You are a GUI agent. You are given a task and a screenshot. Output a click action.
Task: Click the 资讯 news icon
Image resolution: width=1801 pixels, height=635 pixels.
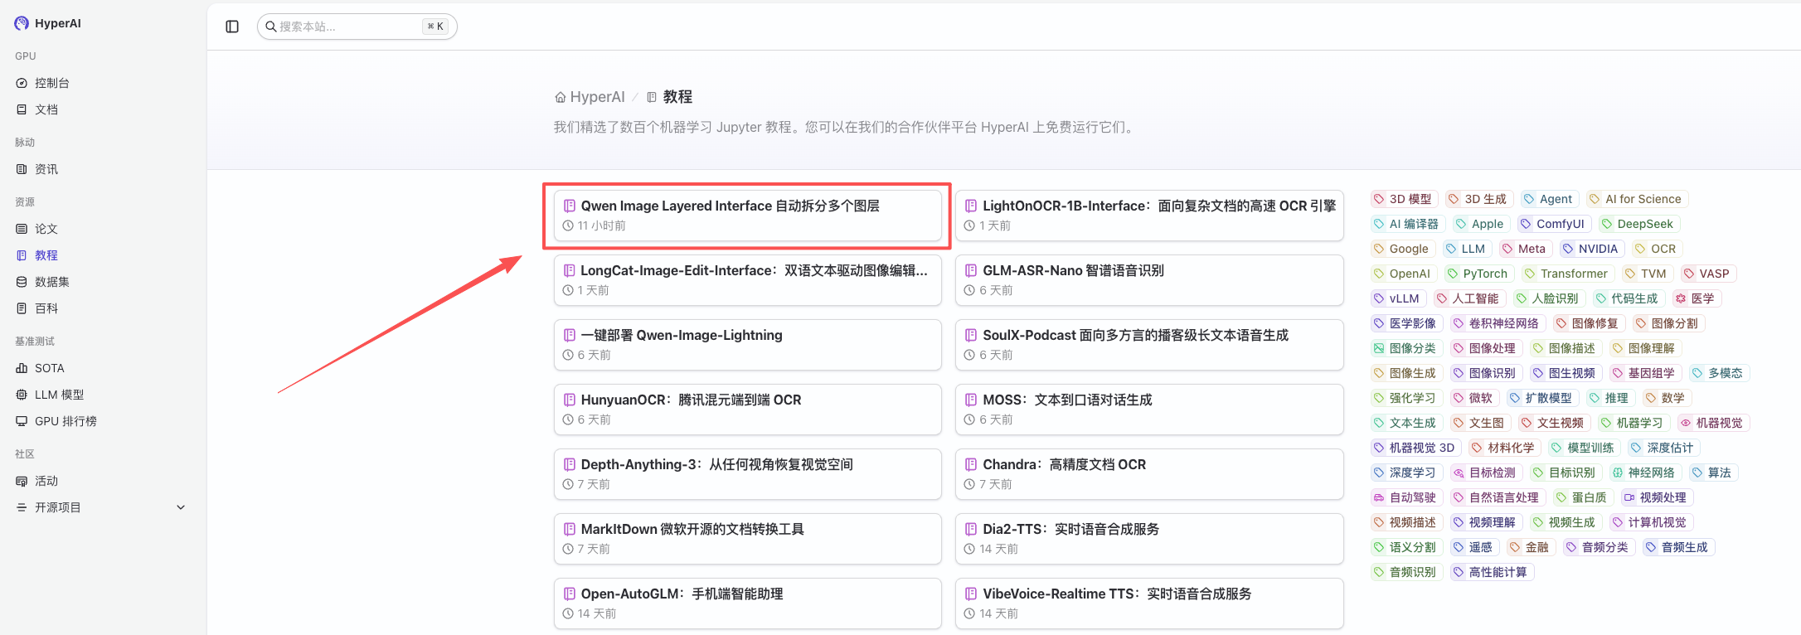[22, 169]
